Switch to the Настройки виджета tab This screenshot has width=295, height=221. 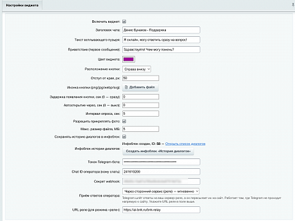pyautogui.click(x=22, y=6)
